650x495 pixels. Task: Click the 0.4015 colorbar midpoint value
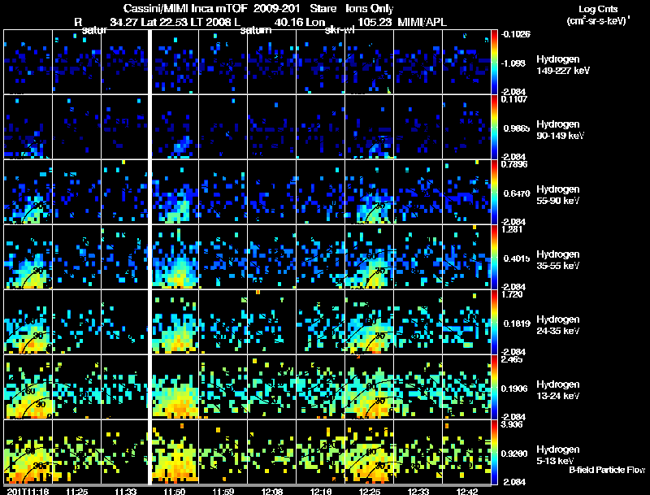(517, 258)
